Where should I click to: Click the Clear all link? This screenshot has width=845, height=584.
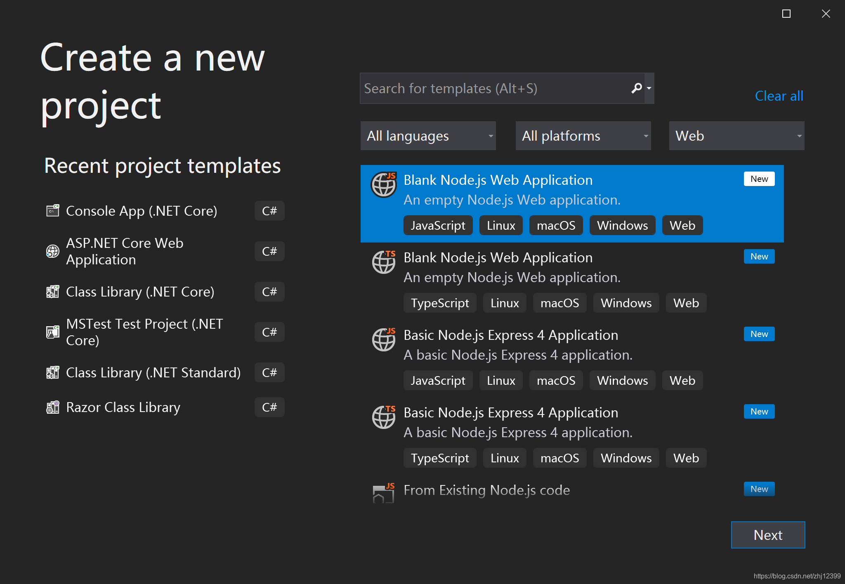point(779,96)
